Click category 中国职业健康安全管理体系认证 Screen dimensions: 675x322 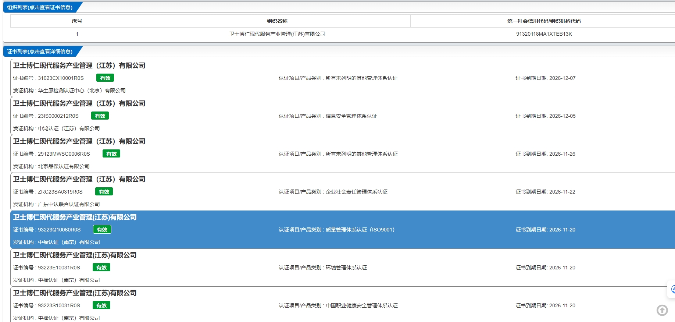tap(362, 305)
